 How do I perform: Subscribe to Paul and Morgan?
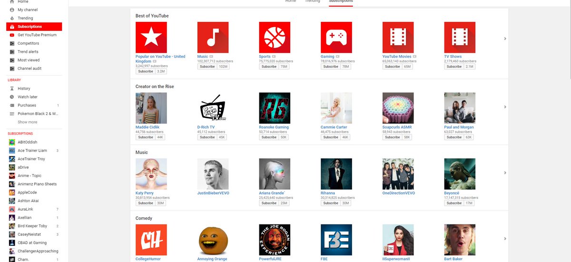tap(454, 137)
